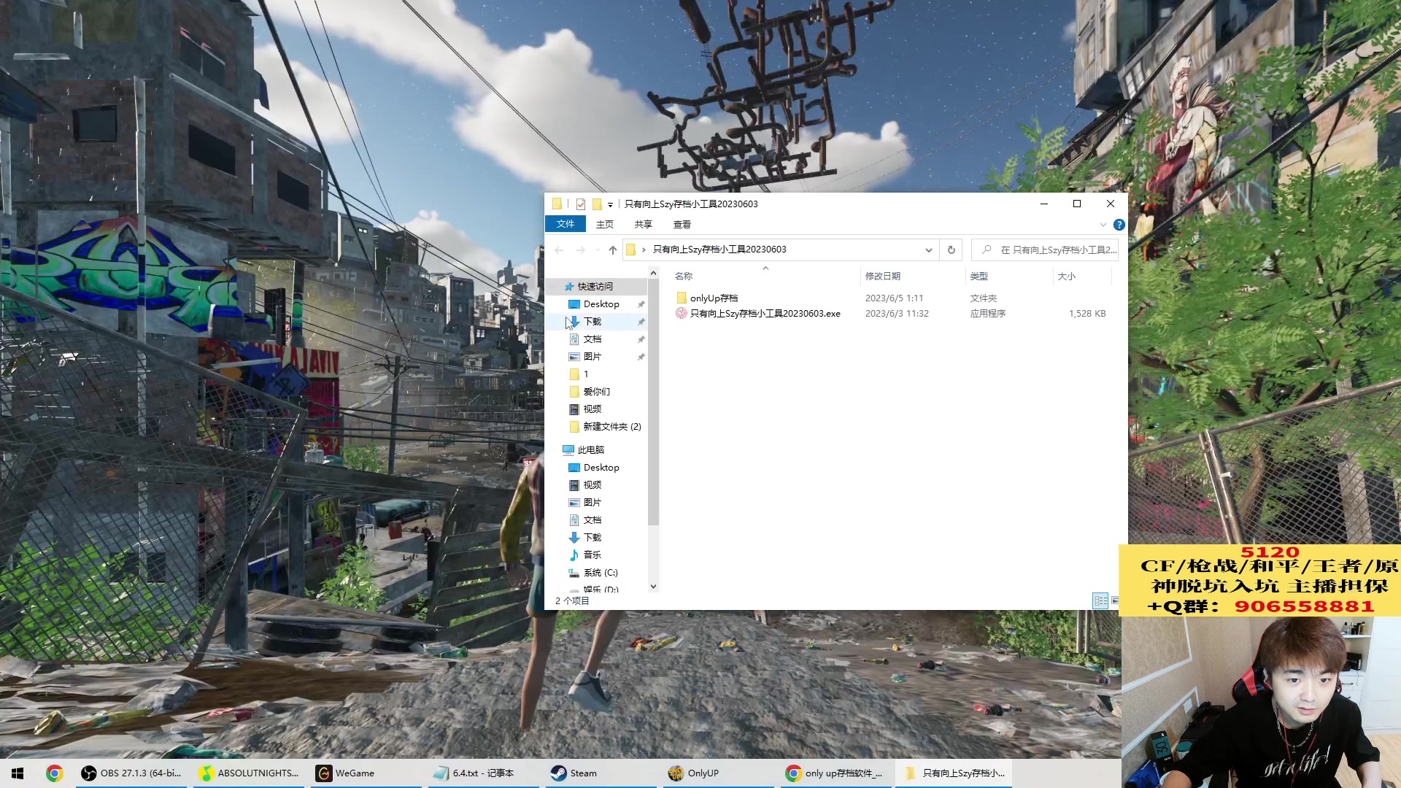The image size is (1401, 788).
Task: Open 视频 under 此电脑
Action: click(x=593, y=484)
